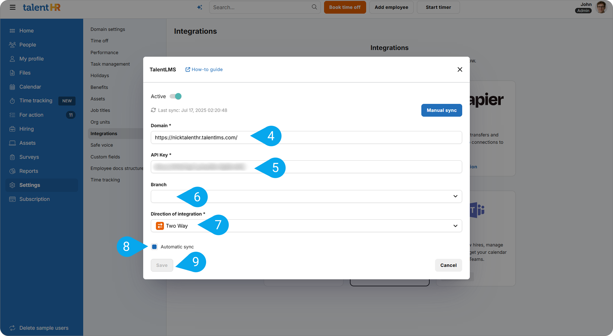Screen dimensions: 613x336
Task: Click the Last sync timestamp text
Action: click(193, 110)
